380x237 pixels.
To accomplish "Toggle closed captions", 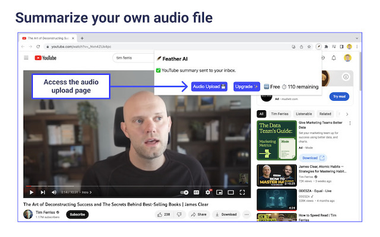I will [x=197, y=193].
